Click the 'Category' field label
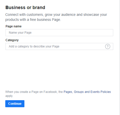This screenshot has width=120, height=115. 12,40
